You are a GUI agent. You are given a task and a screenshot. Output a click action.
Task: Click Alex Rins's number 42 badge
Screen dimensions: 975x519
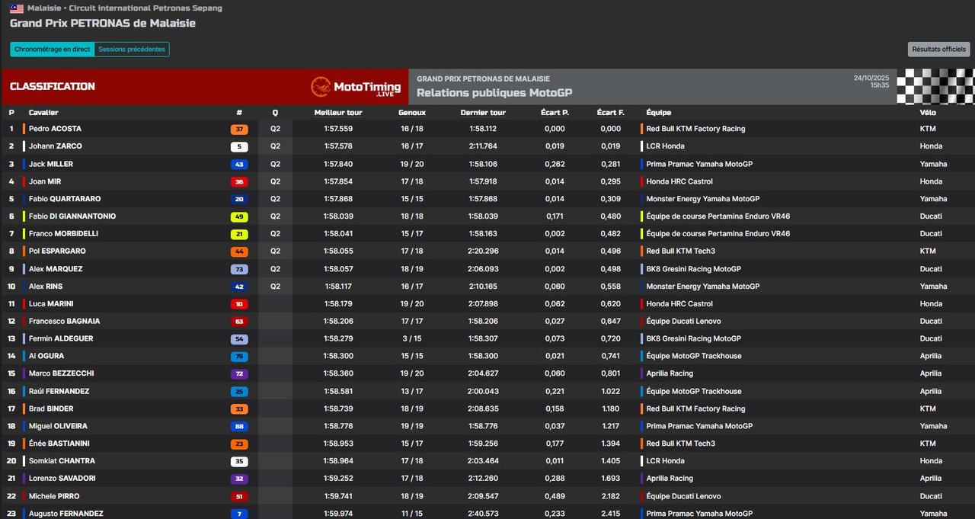click(239, 287)
